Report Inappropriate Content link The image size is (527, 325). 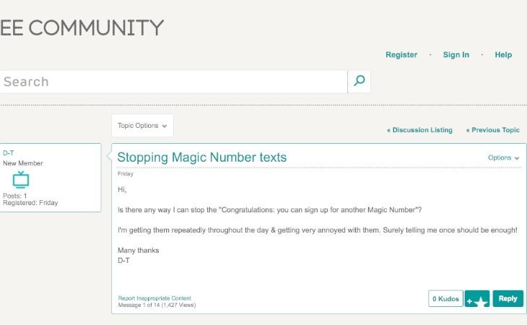click(154, 298)
